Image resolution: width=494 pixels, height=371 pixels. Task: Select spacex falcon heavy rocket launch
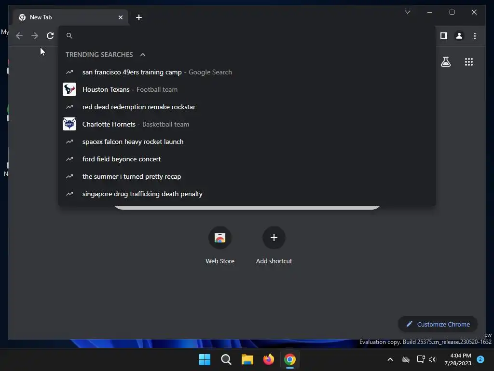(x=247, y=142)
